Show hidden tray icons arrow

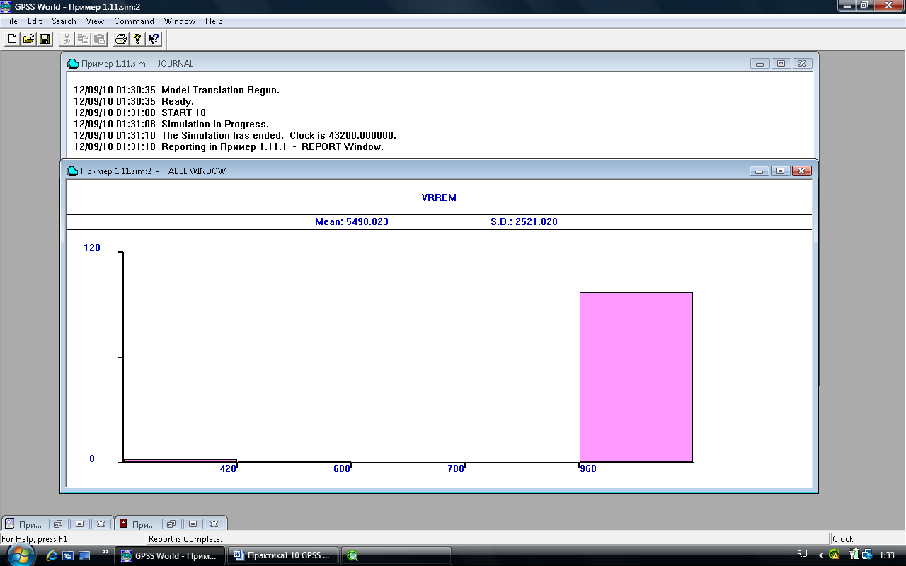(x=821, y=555)
